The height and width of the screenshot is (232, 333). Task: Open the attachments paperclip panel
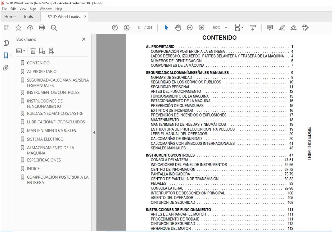click(x=6, y=68)
